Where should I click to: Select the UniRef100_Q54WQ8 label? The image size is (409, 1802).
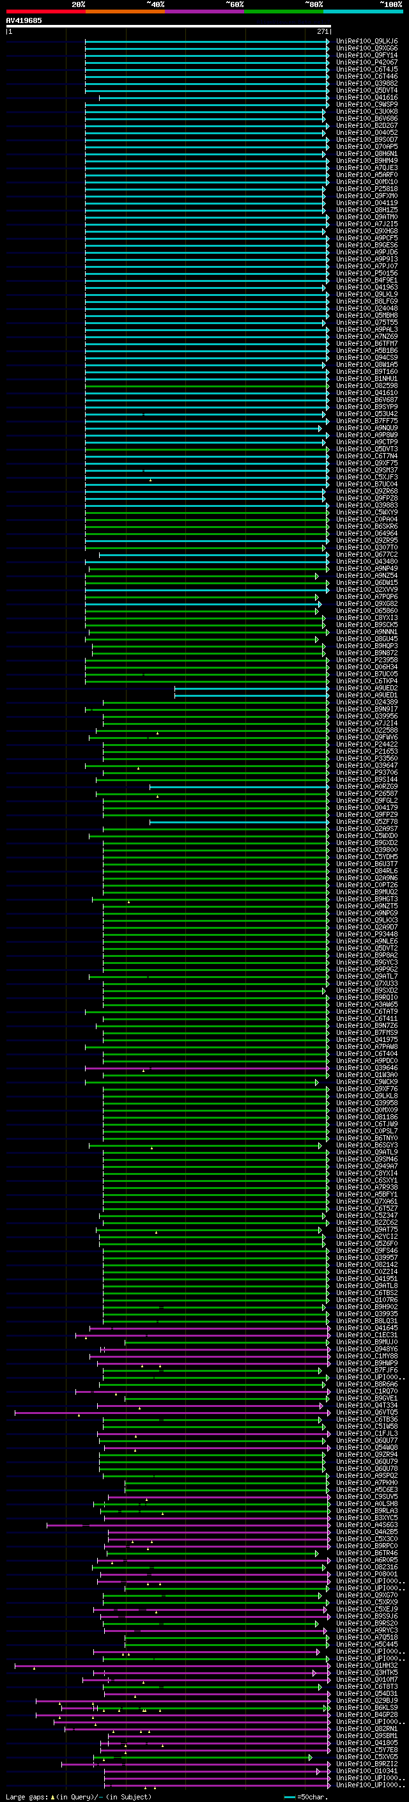(367, 1447)
